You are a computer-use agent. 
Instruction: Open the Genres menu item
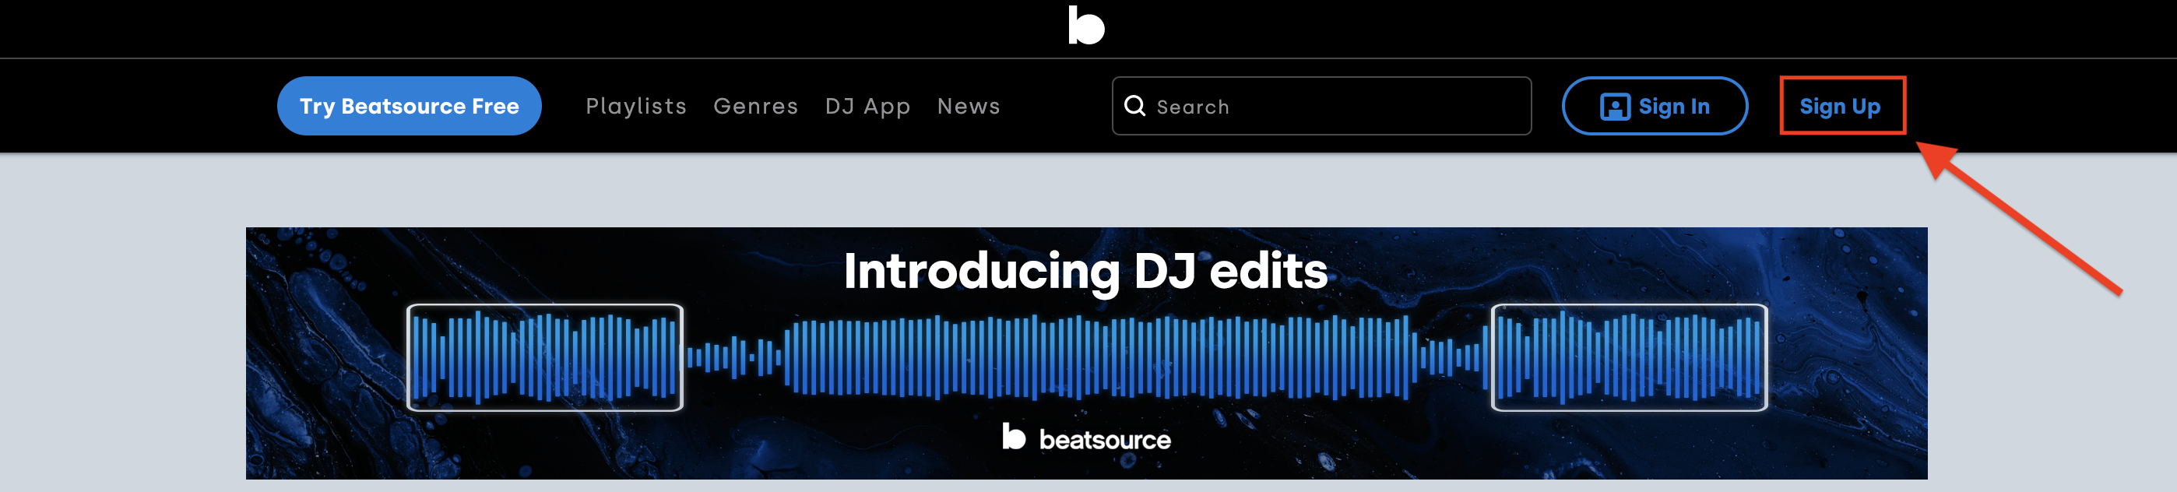pyautogui.click(x=755, y=107)
